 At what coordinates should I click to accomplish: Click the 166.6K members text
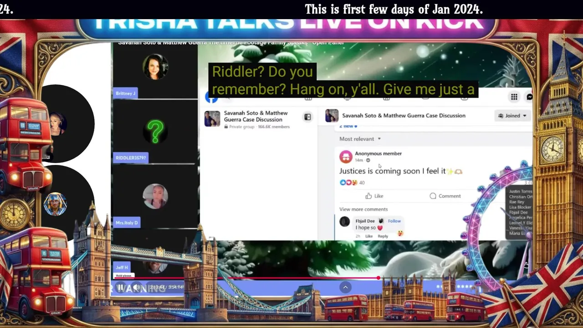pos(275,127)
